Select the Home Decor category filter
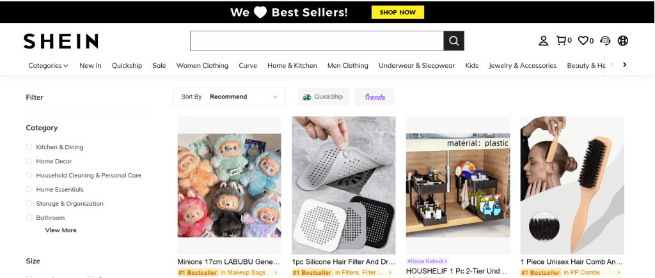This screenshot has height=278, width=655. click(29, 161)
